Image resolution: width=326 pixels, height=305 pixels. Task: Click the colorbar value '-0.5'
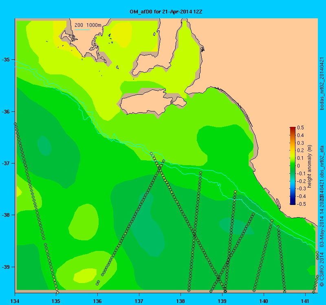click(301, 204)
